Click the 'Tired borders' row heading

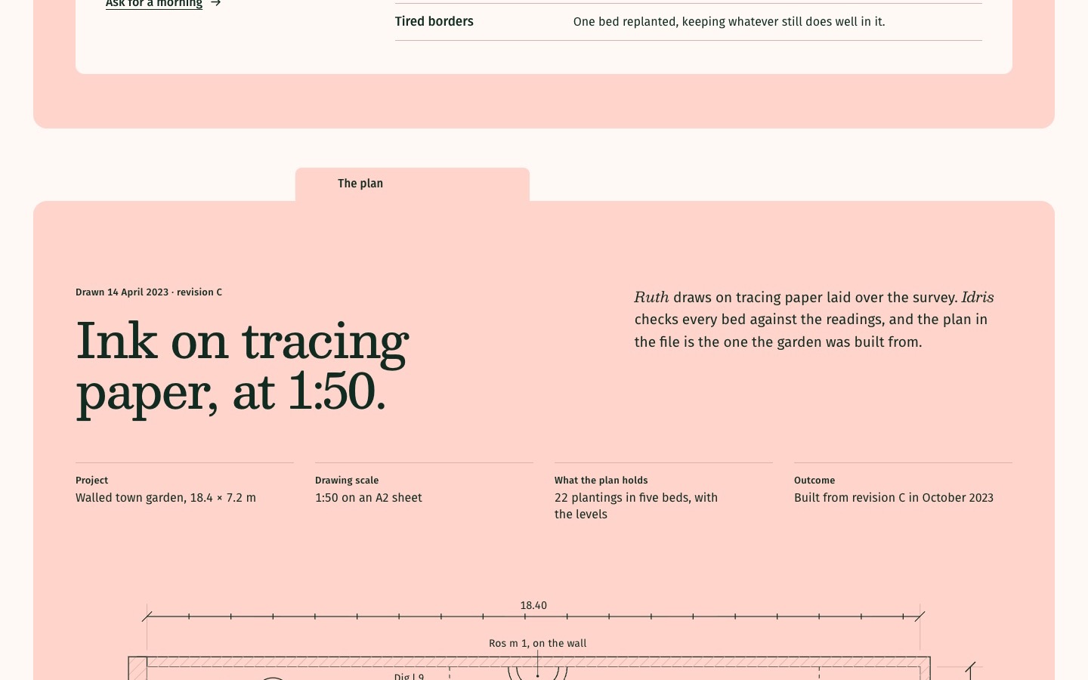pyautogui.click(x=434, y=22)
